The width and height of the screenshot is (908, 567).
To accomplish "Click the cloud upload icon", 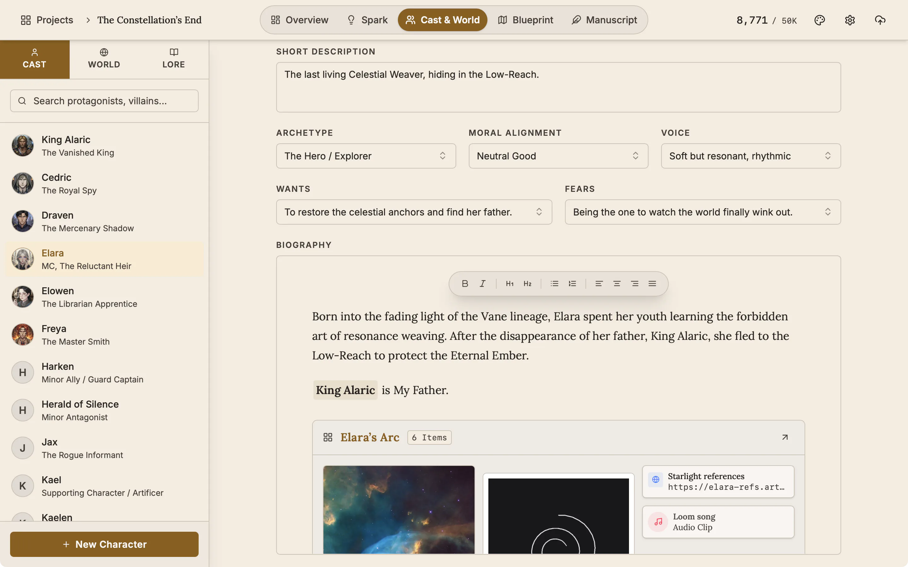I will [x=880, y=20].
